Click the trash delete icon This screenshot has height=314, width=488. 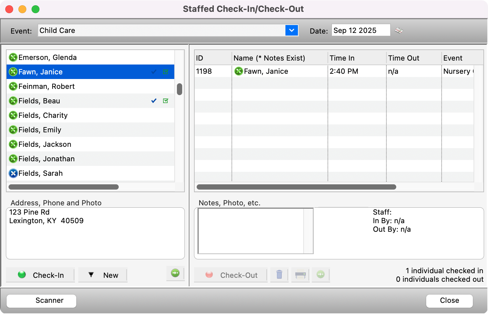279,275
